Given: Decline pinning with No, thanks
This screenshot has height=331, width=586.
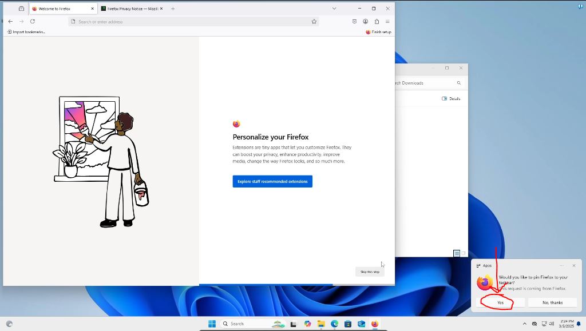Looking at the screenshot, I should pyautogui.click(x=552, y=302).
